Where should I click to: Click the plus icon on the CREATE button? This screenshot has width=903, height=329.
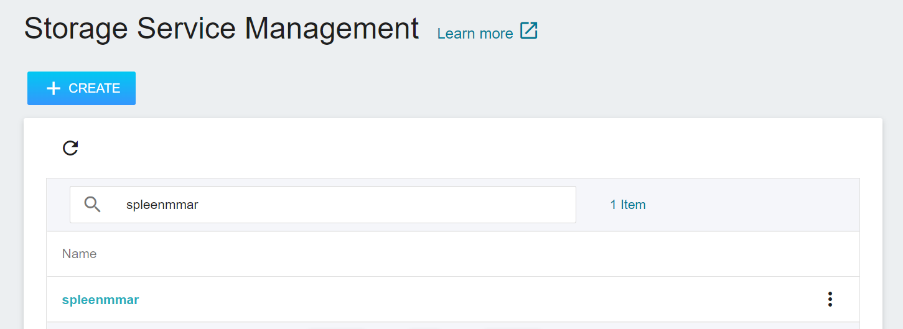pyautogui.click(x=54, y=88)
